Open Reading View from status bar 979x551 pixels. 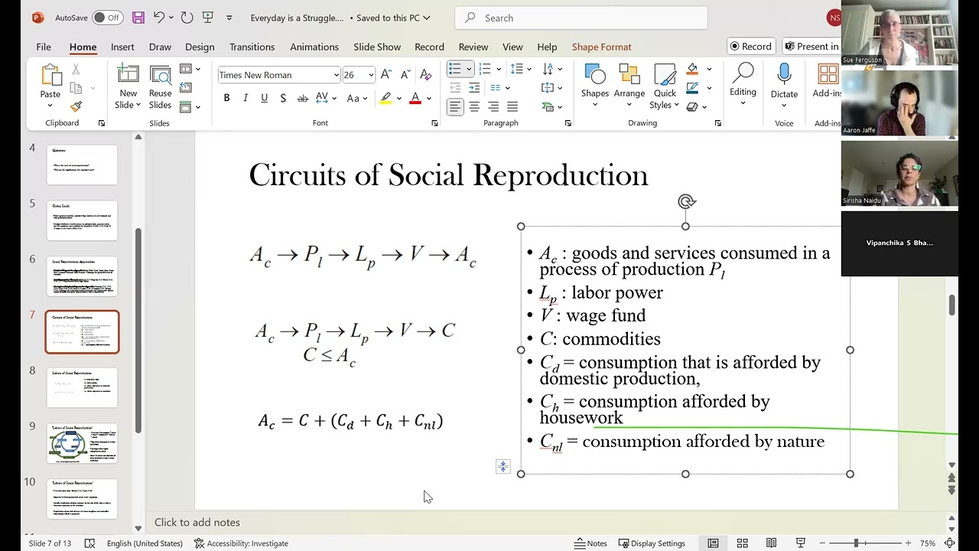click(x=771, y=543)
